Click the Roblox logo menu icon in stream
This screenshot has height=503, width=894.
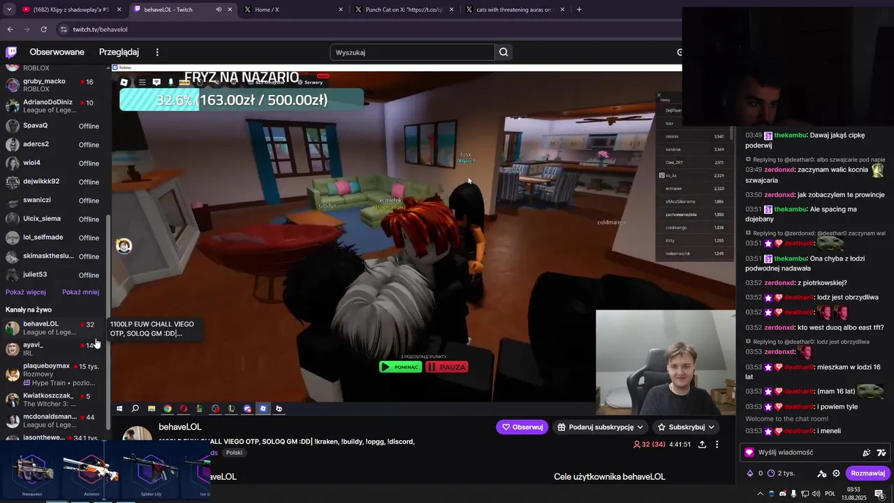coord(124,82)
